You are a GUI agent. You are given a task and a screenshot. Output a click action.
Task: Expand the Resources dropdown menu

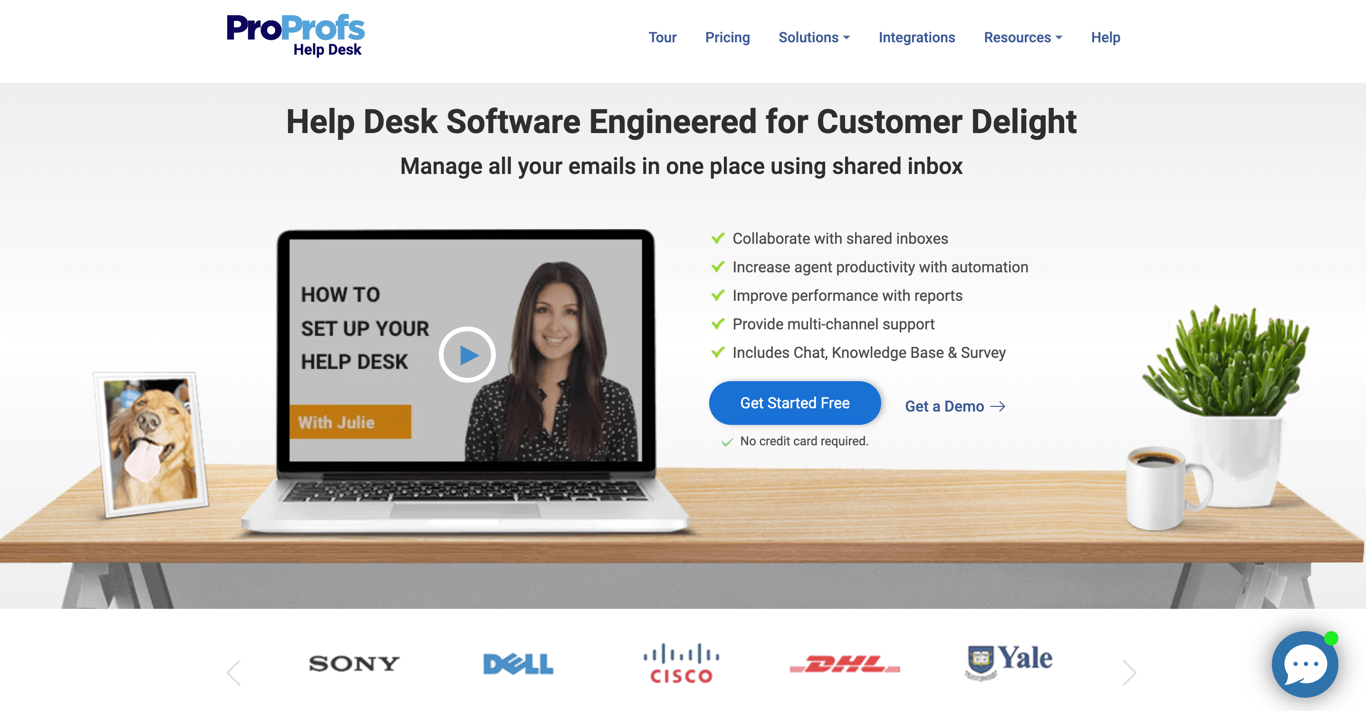pos(1022,37)
